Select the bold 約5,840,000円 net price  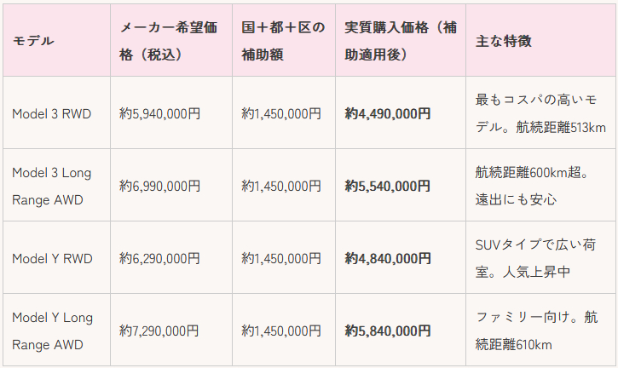click(388, 331)
